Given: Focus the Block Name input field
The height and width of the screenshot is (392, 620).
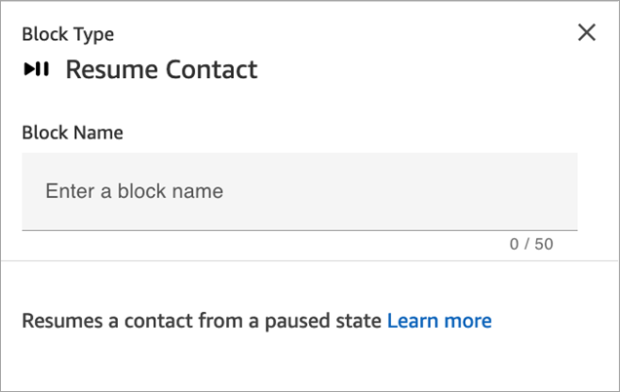Looking at the screenshot, I should click(299, 191).
